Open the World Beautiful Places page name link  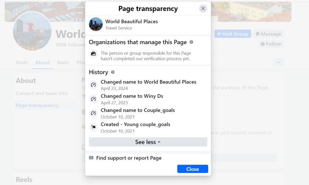click(x=131, y=22)
